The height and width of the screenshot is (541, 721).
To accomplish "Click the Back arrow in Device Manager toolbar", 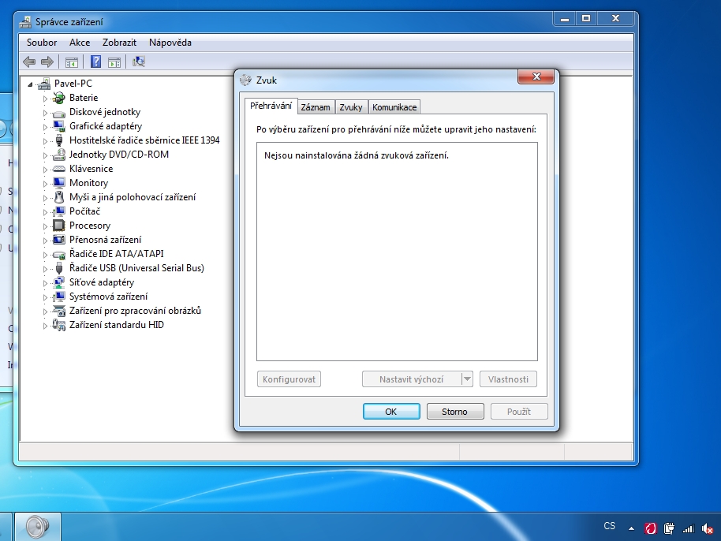I will point(29,62).
